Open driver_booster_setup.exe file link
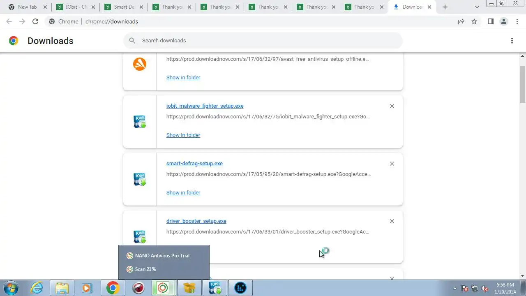Screen dimensions: 526x296 tap(196, 221)
